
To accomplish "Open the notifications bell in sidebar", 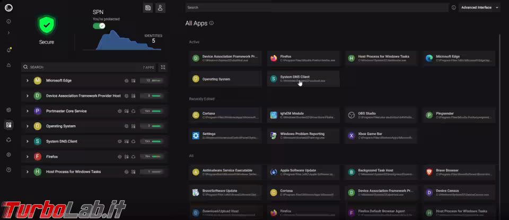I will point(8,50).
